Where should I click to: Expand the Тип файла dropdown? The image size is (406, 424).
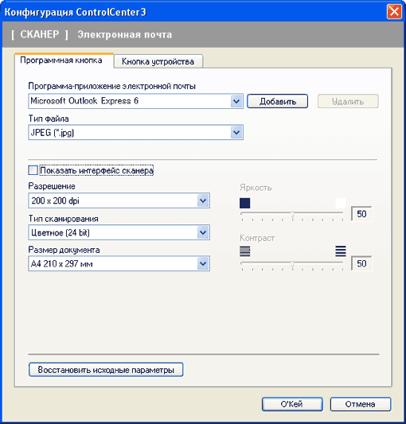pos(135,132)
